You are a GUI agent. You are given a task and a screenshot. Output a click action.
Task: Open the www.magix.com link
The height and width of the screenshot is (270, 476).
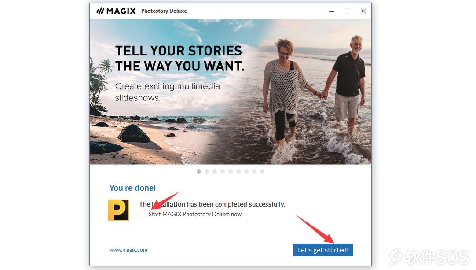128,250
